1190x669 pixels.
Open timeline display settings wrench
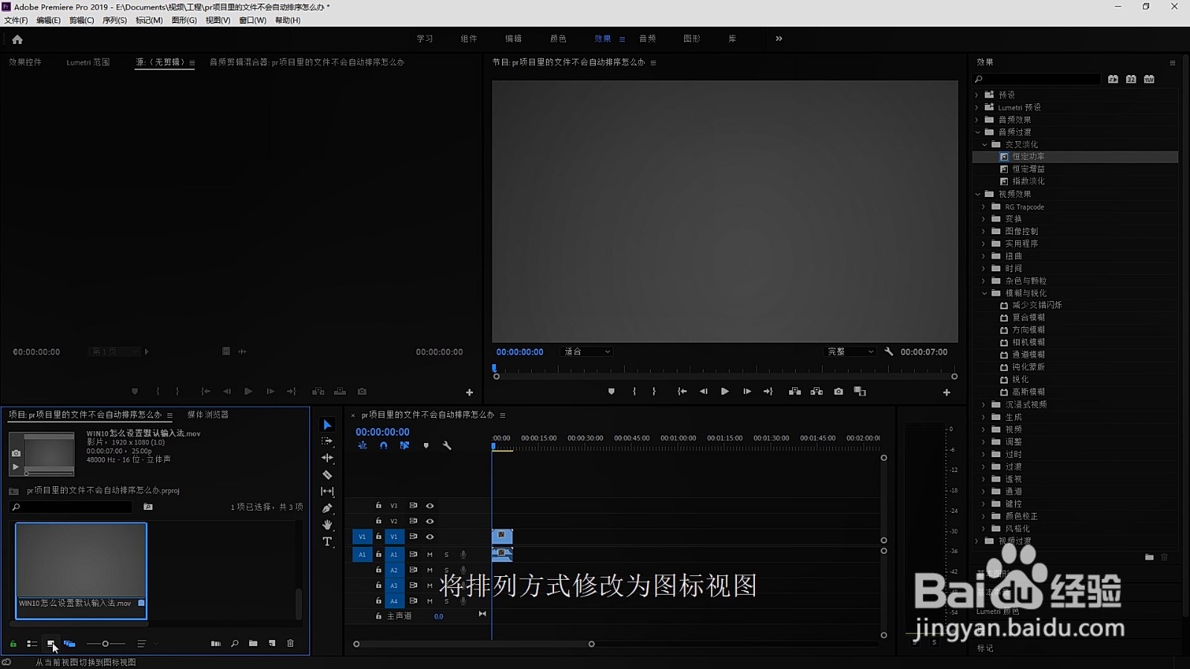click(447, 446)
